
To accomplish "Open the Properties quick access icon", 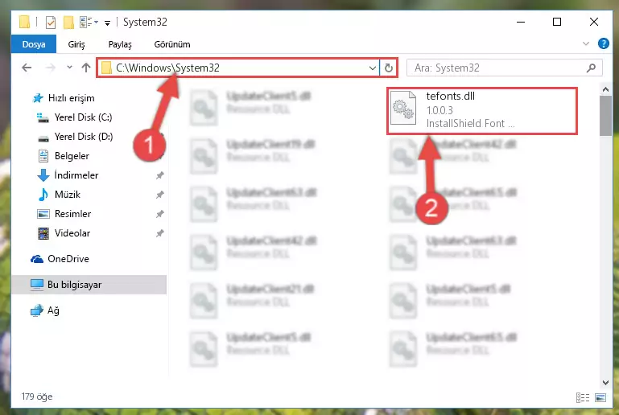I will point(51,23).
